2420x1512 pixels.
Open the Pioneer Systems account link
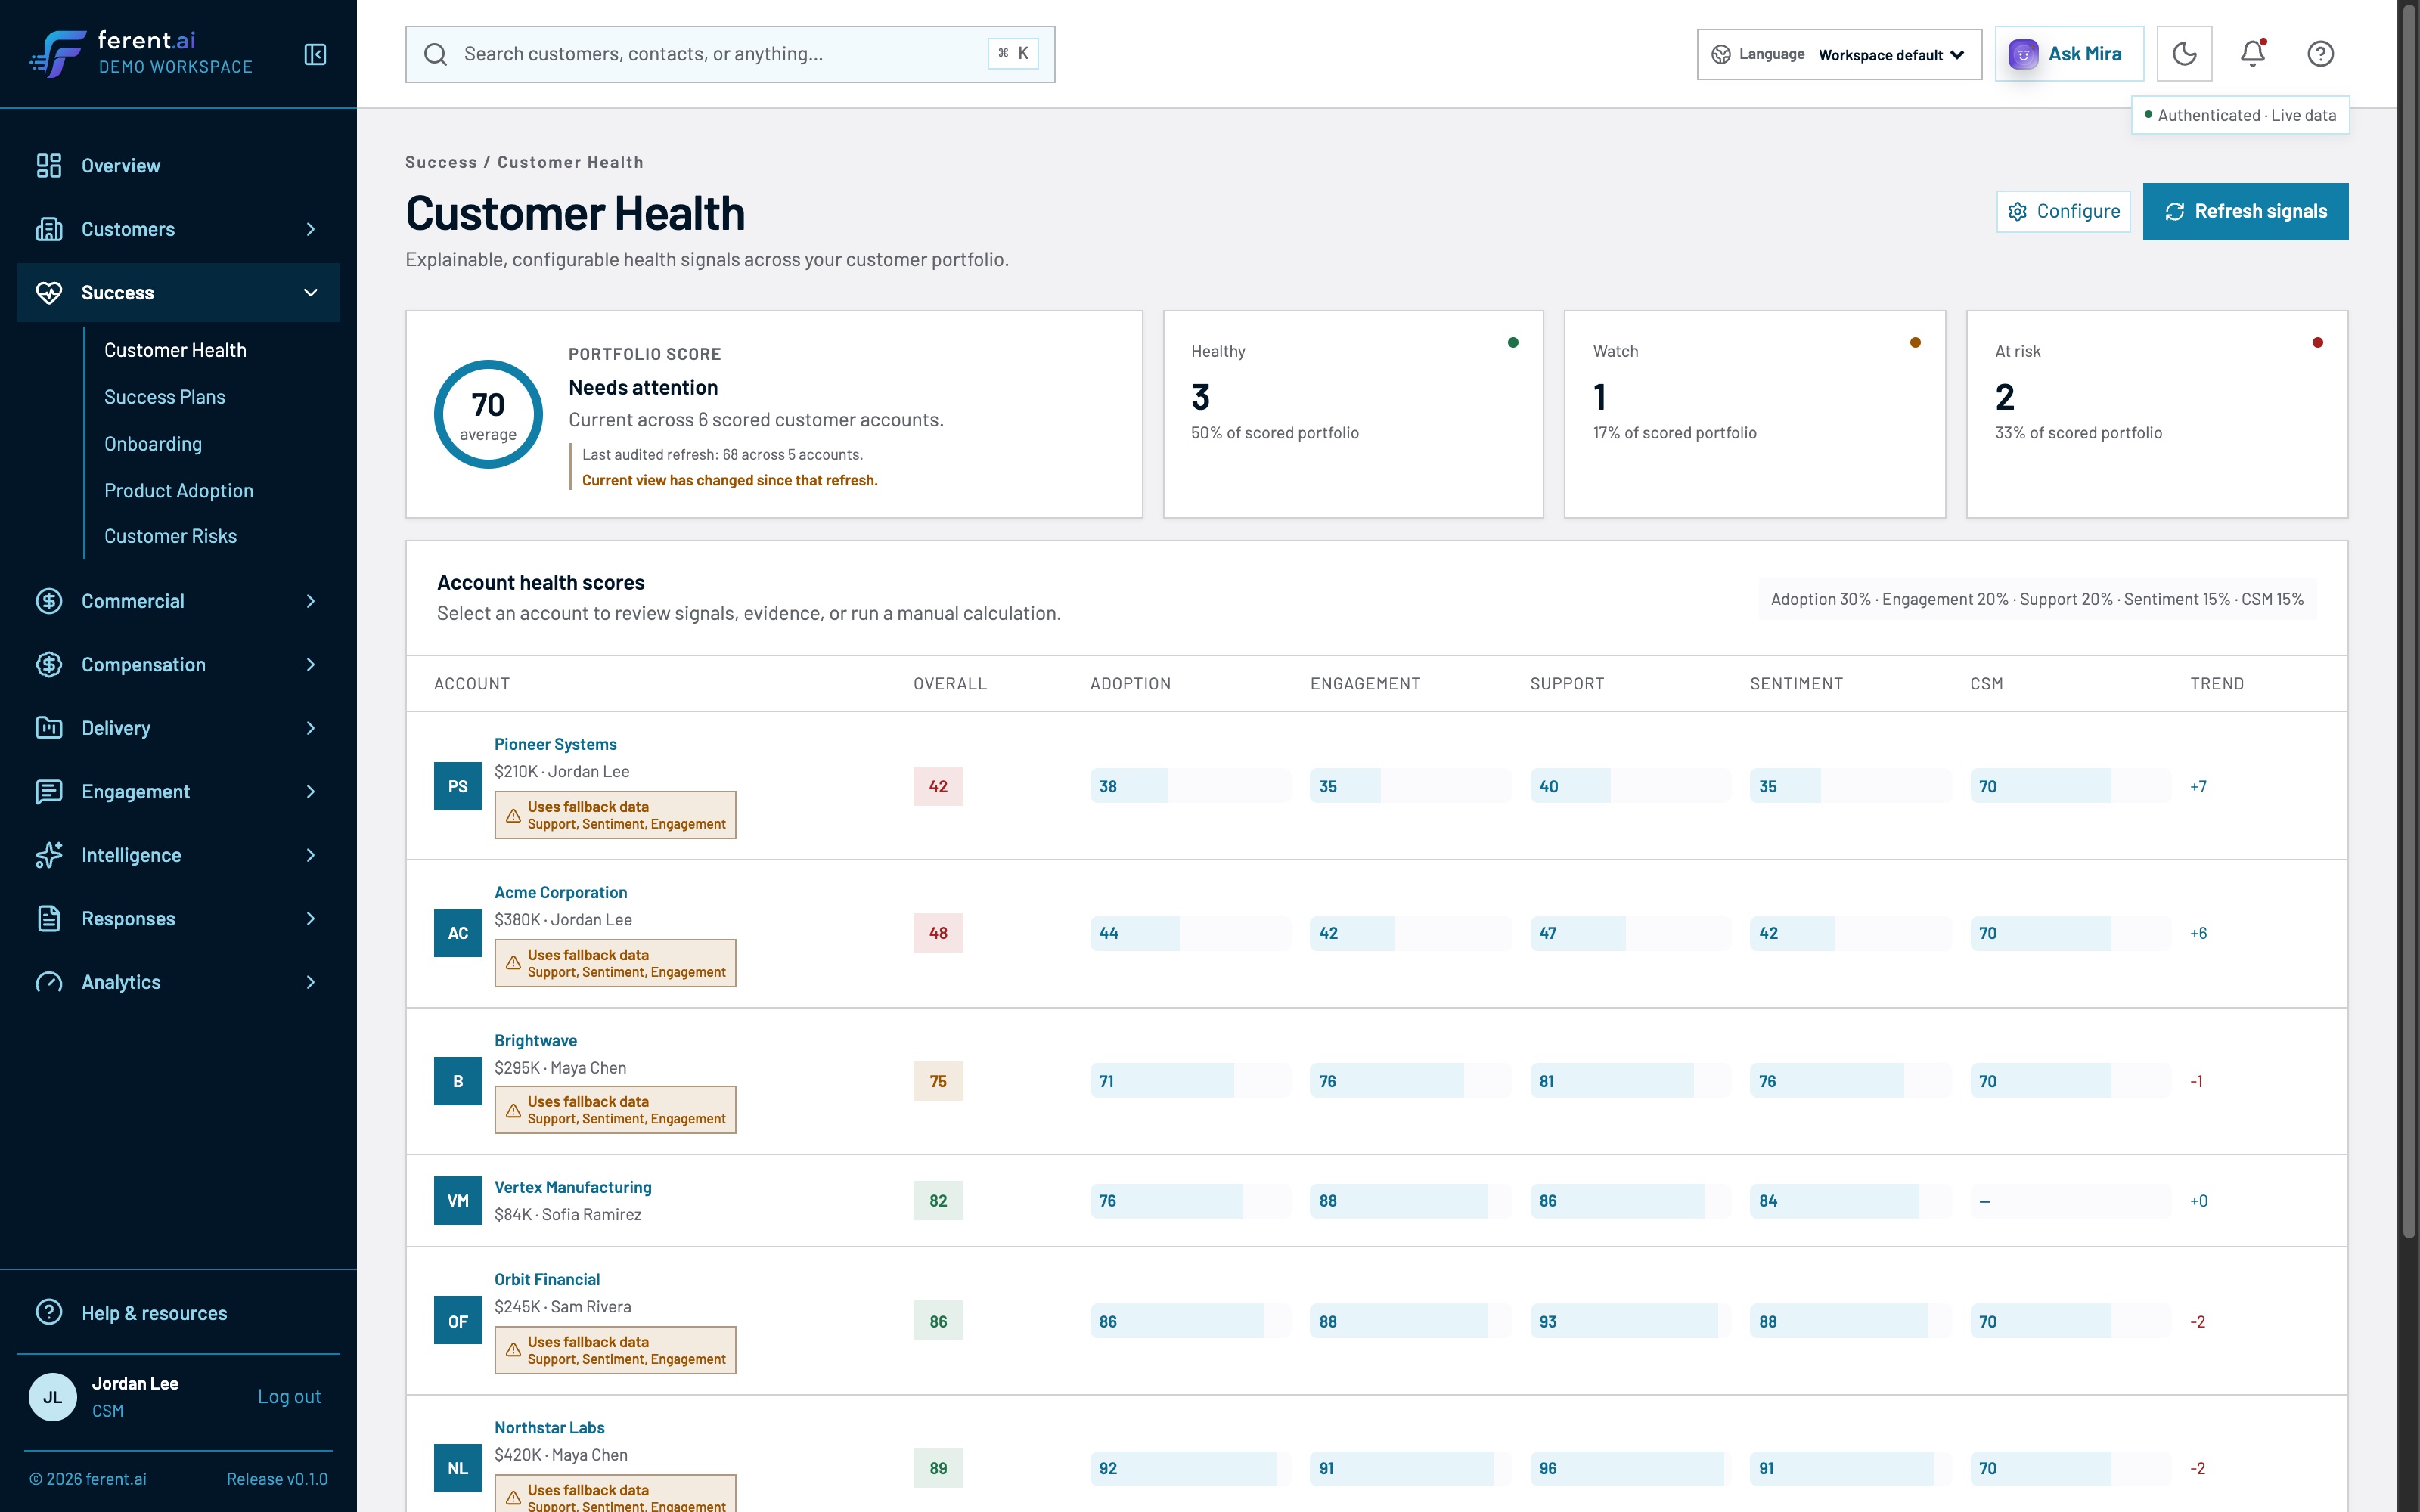555,744
